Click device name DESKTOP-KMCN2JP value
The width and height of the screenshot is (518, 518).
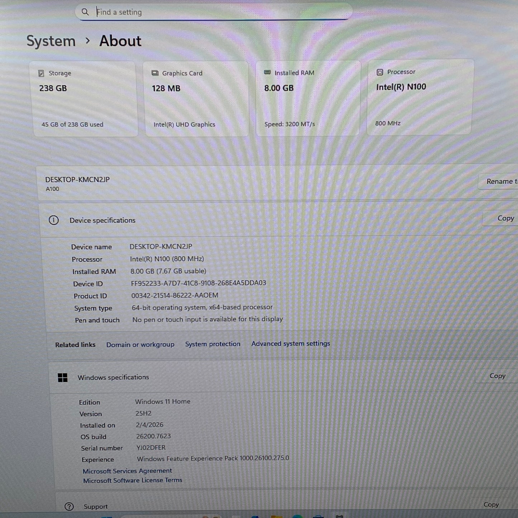pos(161,247)
